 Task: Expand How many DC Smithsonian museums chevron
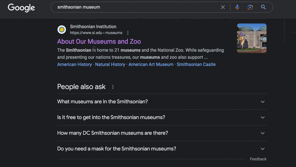pos(263,133)
